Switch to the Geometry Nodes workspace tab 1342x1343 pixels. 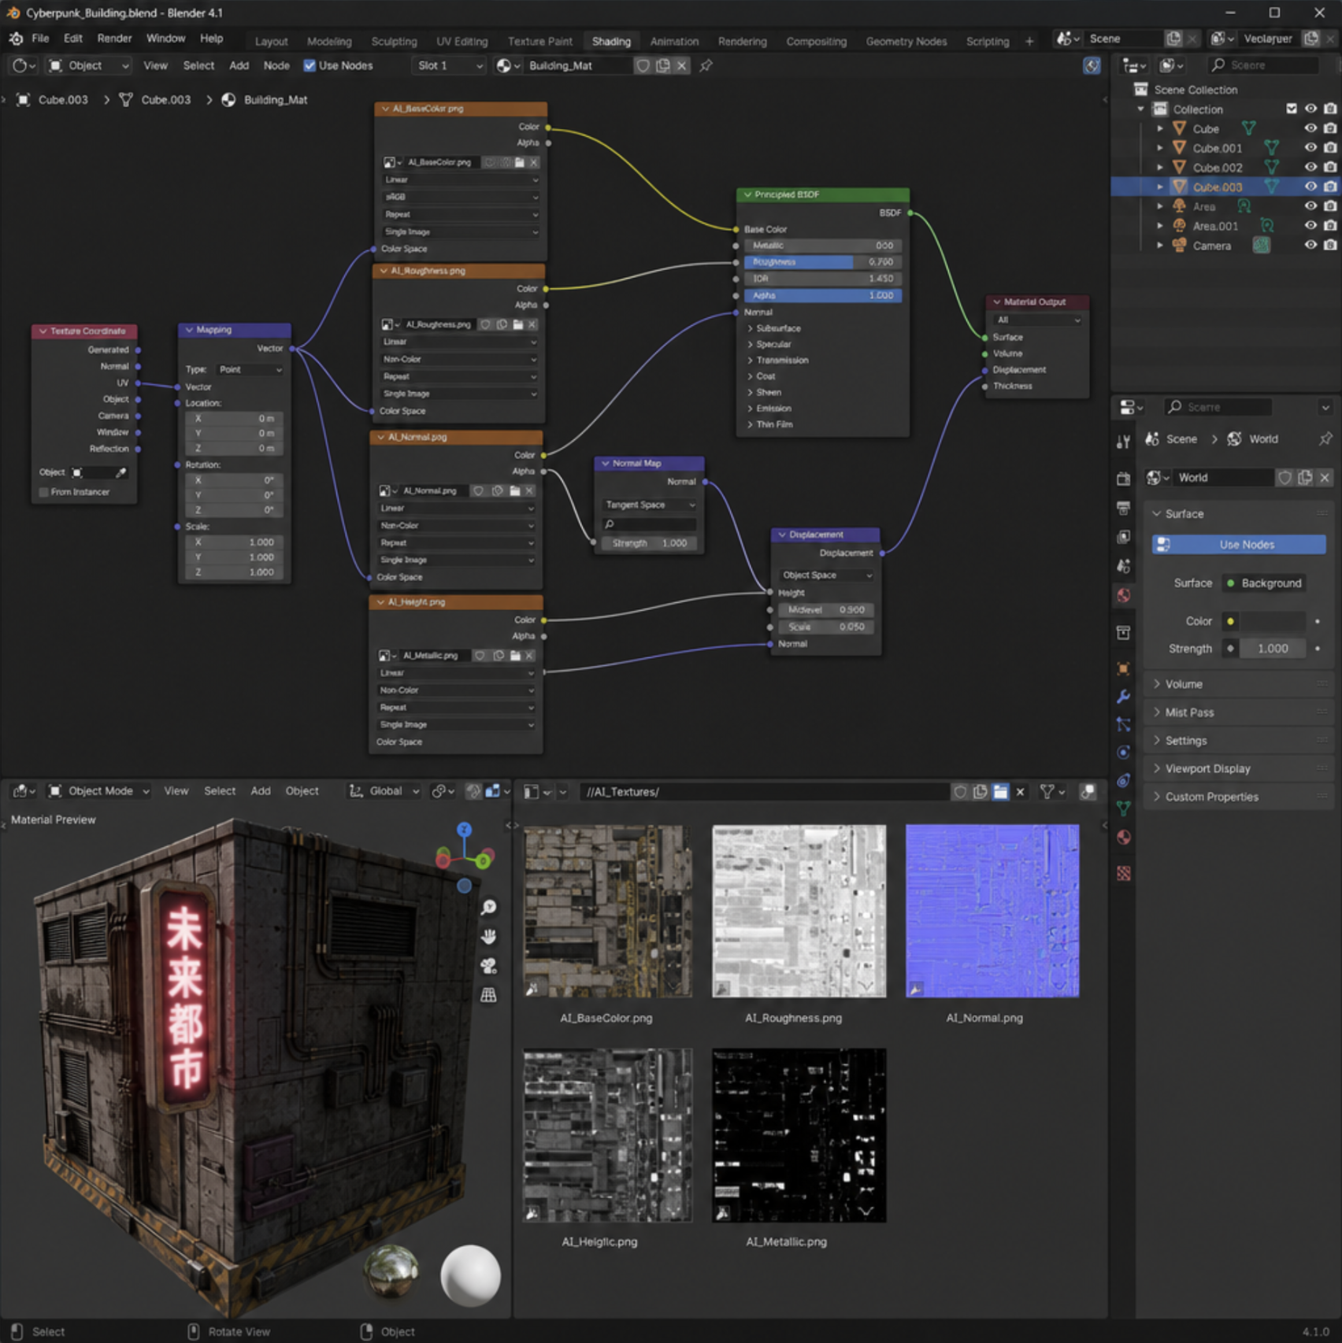[x=906, y=41]
